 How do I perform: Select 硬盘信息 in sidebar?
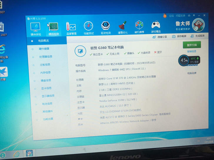46,80
